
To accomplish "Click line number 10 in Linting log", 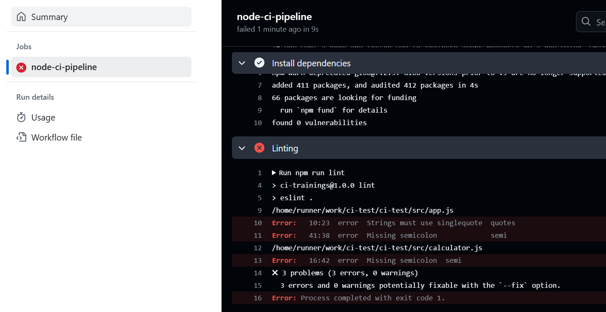I will (257, 223).
